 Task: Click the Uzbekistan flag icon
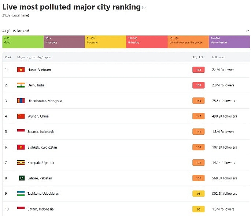21,193
